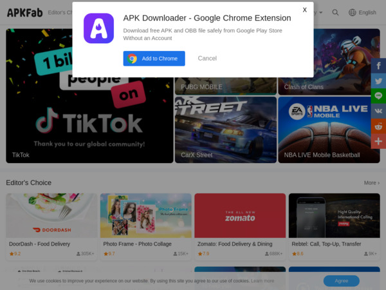
Task: Open NBA LIVE Mobile Basketball banner
Action: pos(329,130)
